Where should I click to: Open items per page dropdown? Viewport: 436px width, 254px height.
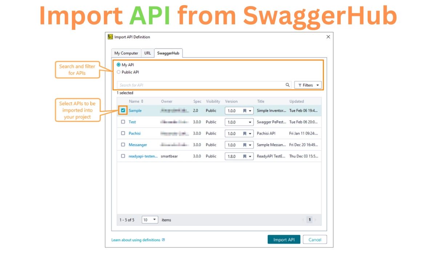[150, 220]
